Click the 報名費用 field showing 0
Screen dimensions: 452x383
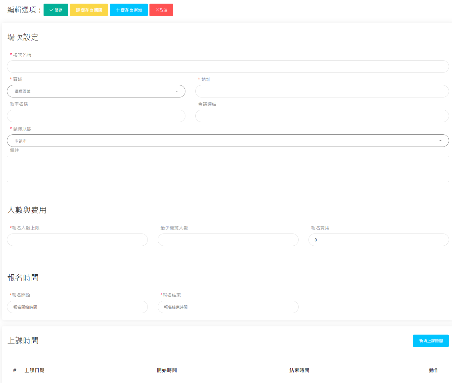click(x=378, y=240)
